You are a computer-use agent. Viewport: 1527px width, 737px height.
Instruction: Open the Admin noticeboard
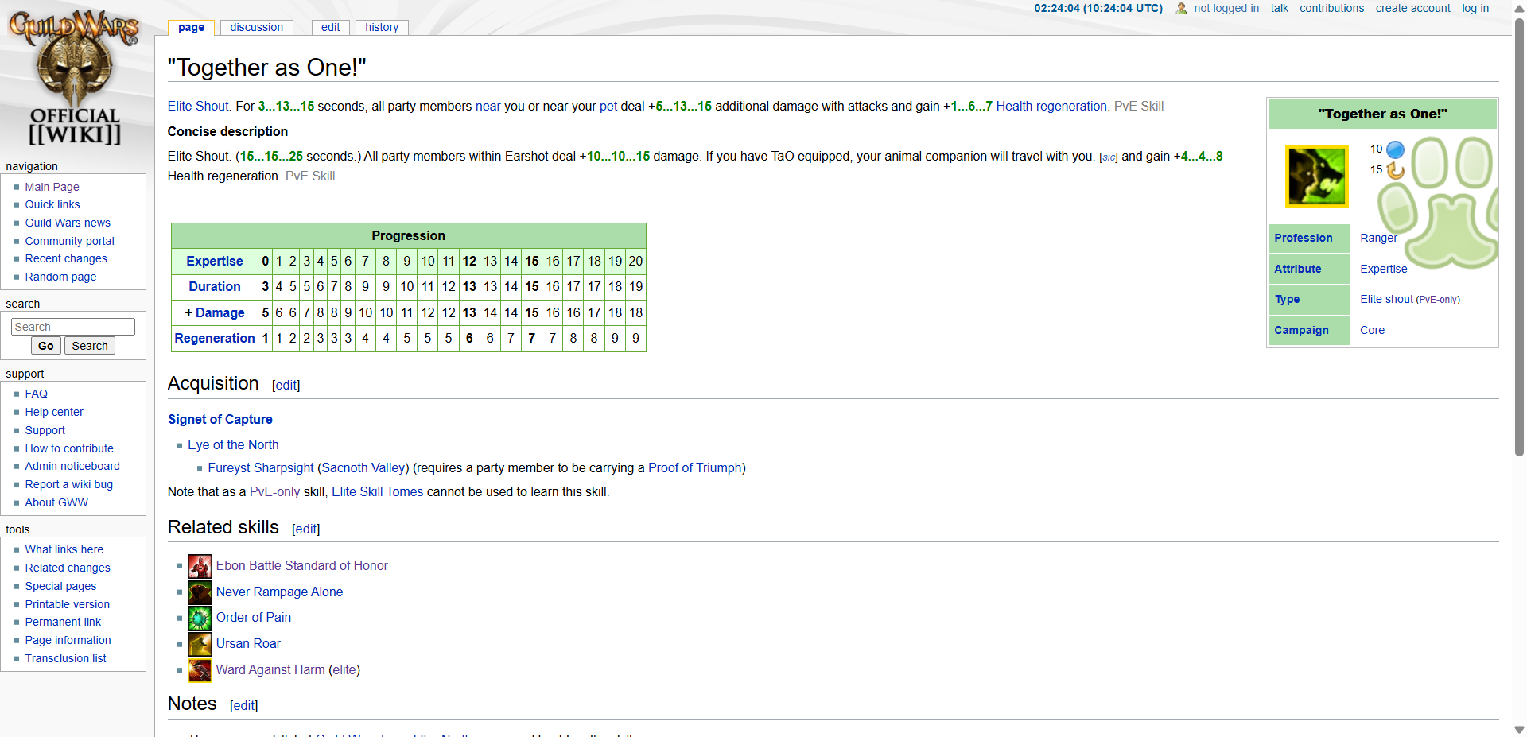[72, 466]
